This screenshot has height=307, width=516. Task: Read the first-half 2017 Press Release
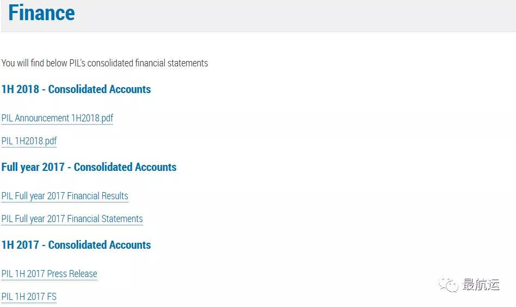(x=49, y=274)
